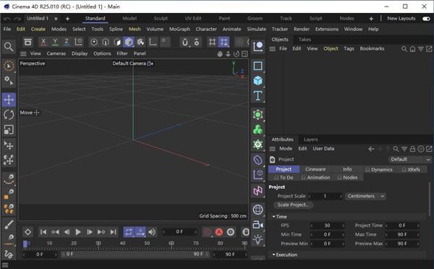The height and width of the screenshot is (269, 434).
Task: Toggle the Z axis lock
Action: click(x=67, y=42)
